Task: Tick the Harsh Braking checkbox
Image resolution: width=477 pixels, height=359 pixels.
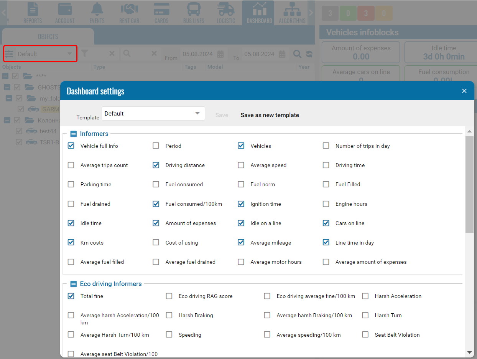Action: (169, 315)
